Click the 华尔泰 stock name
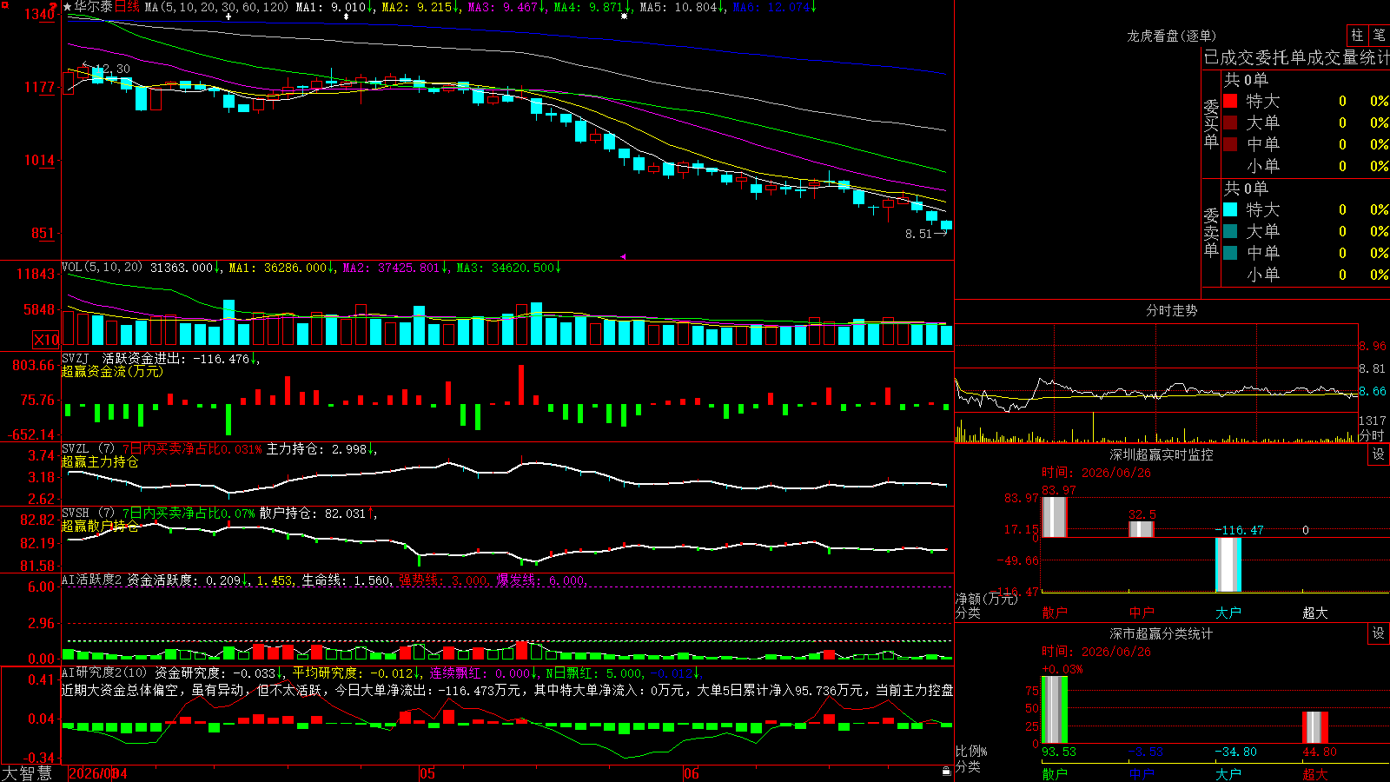This screenshot has width=1390, height=782. pyautogui.click(x=94, y=7)
